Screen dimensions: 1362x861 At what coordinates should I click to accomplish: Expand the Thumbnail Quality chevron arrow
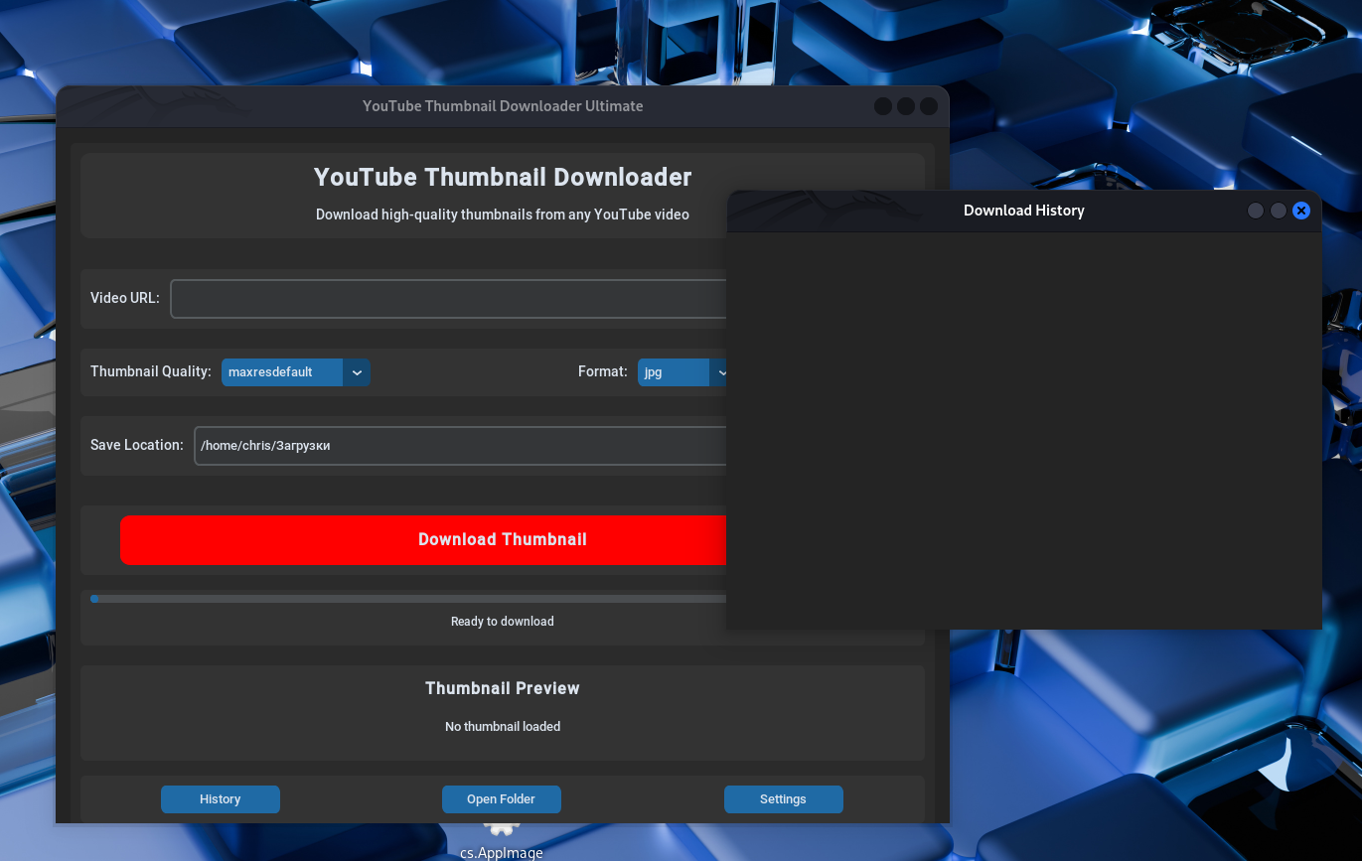point(357,372)
